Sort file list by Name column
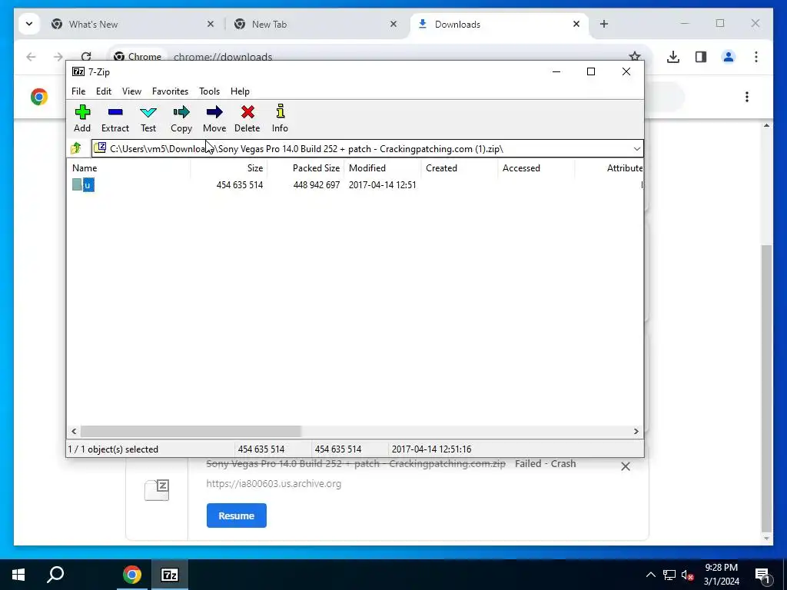The height and width of the screenshot is (590, 787). coord(128,168)
